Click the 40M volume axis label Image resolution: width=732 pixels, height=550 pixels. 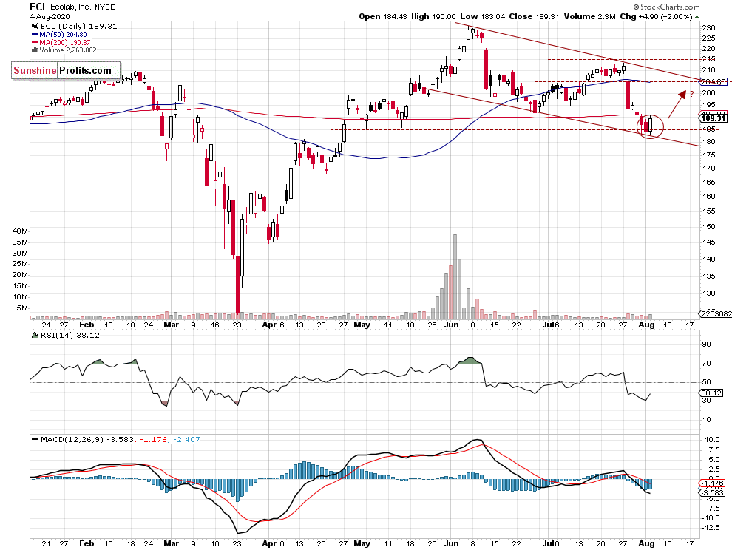[20, 231]
